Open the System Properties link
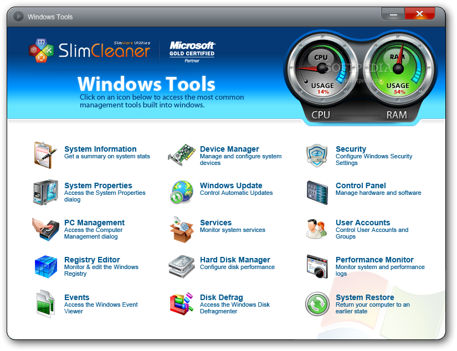 point(98,185)
